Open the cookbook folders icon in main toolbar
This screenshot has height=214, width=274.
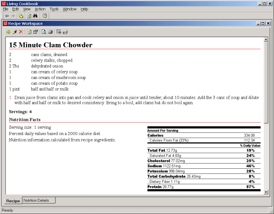[21, 16]
